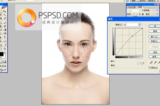Screen dimensions: 160x106
Task: Toggle the horizontal gradient bar in Curves
Action: pos(129,57)
